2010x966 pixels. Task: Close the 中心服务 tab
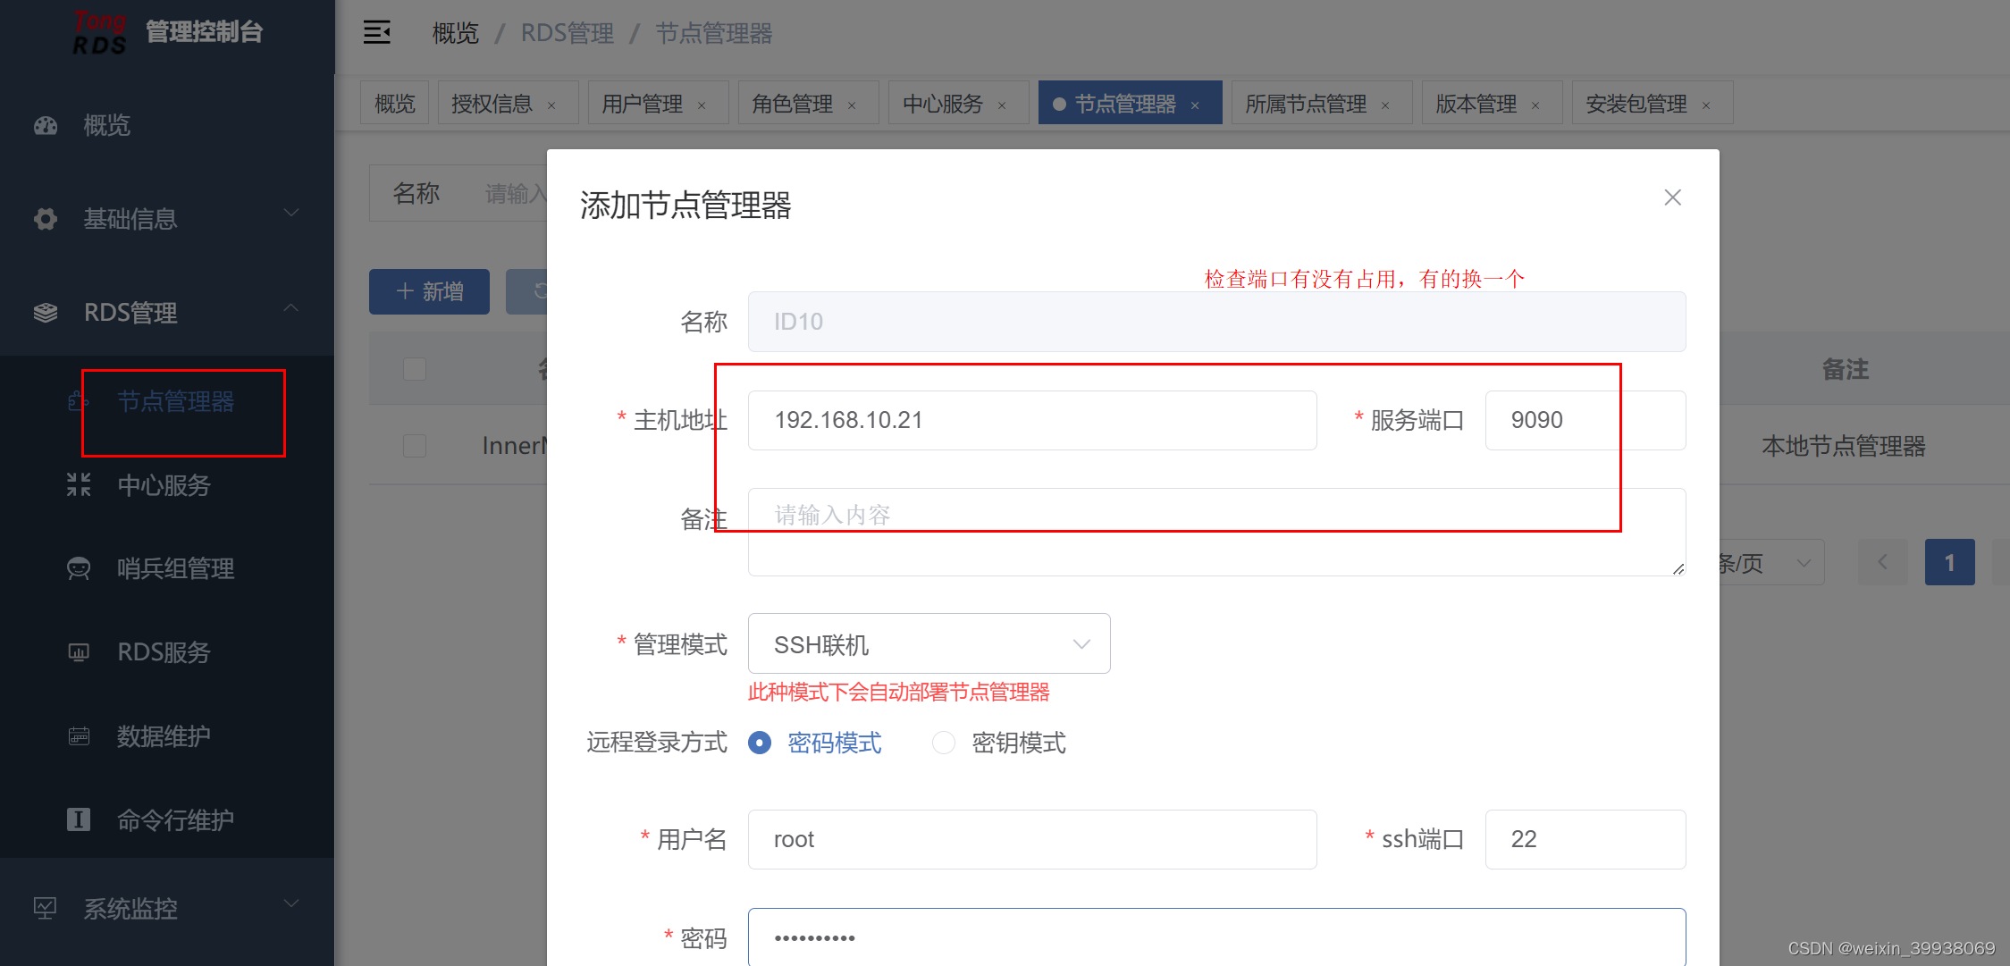[x=1002, y=105]
